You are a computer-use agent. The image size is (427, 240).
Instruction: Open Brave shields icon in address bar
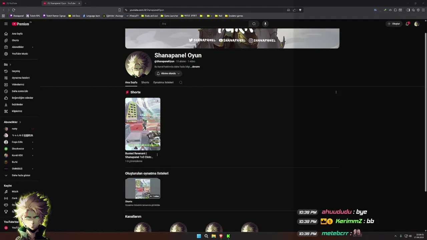300,10
